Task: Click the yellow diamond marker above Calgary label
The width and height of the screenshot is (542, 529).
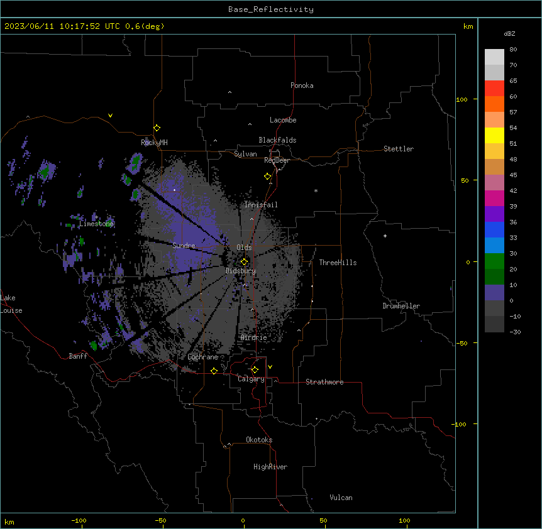Action: point(255,370)
